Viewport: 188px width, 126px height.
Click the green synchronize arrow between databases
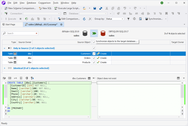[94, 33]
